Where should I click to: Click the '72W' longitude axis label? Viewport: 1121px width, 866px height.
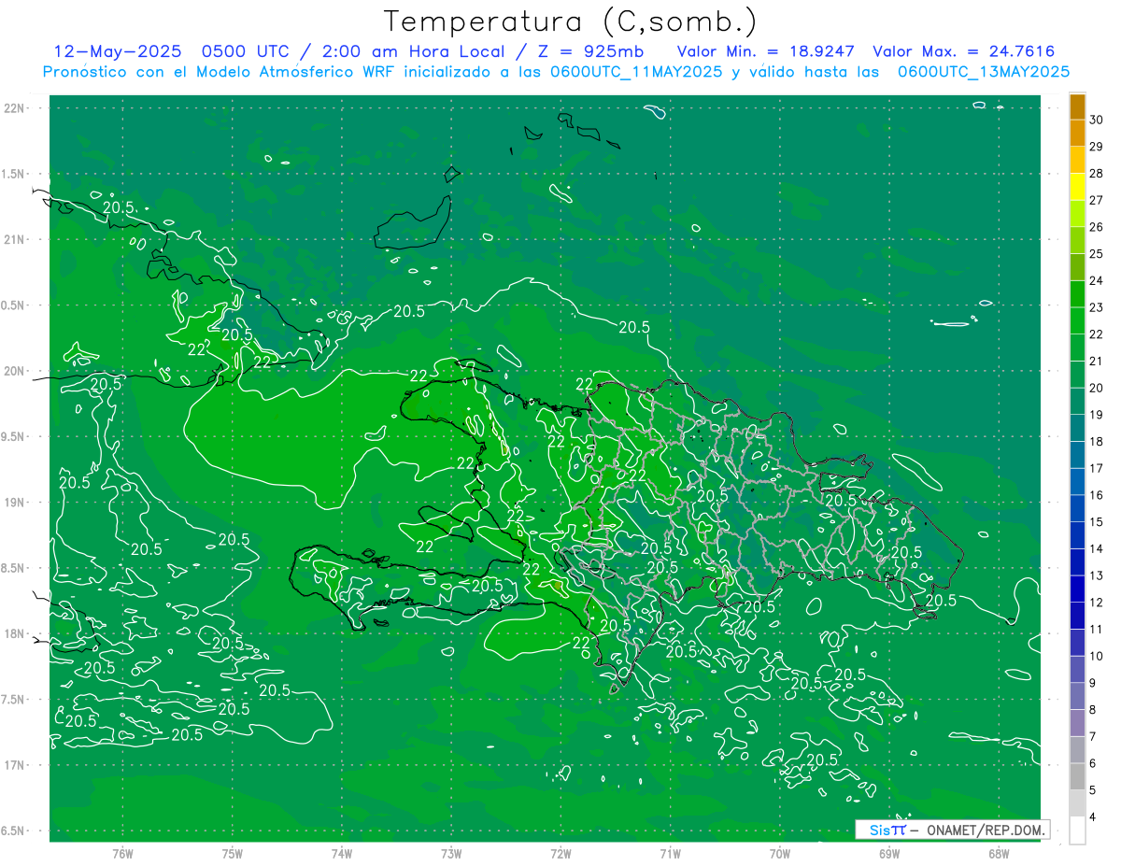[x=560, y=853]
